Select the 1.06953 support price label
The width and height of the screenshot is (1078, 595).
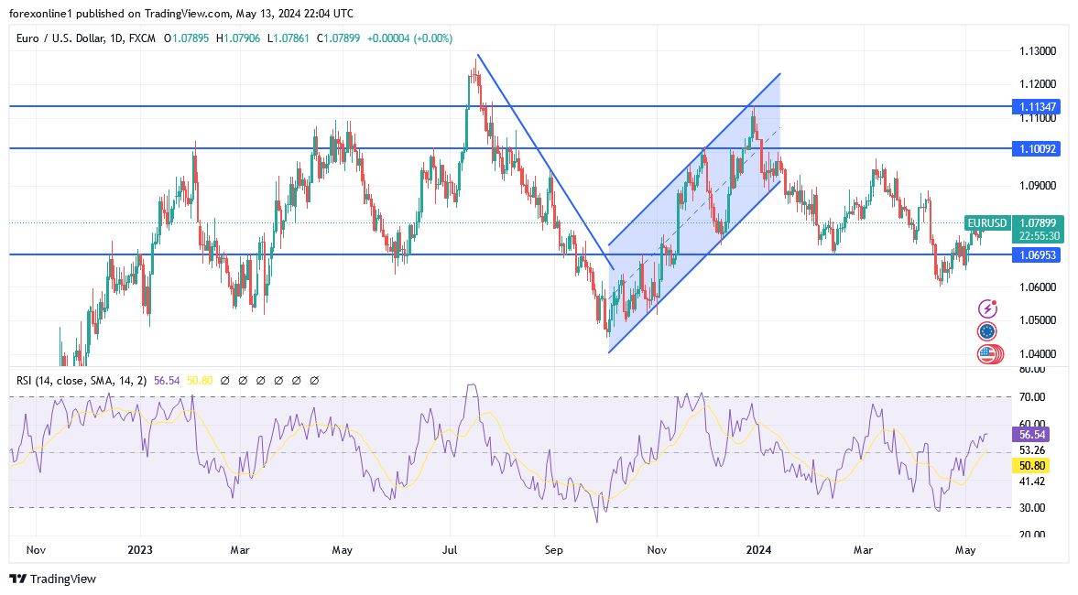(x=1038, y=255)
